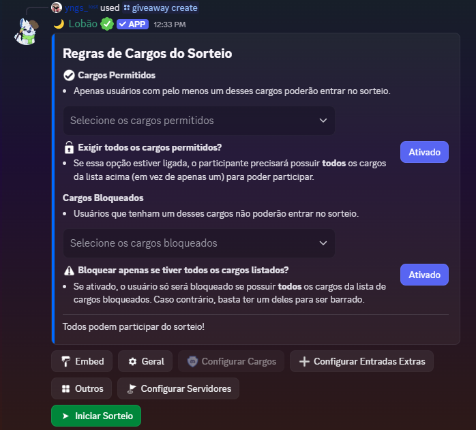
Task: Click the Lobão bot username
Action: click(83, 24)
